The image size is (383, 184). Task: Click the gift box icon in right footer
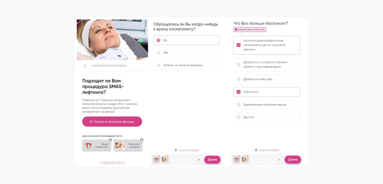tap(236, 160)
